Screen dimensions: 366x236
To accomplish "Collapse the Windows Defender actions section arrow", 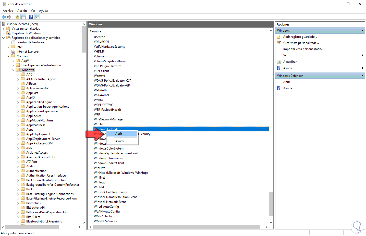I will 362,76.
